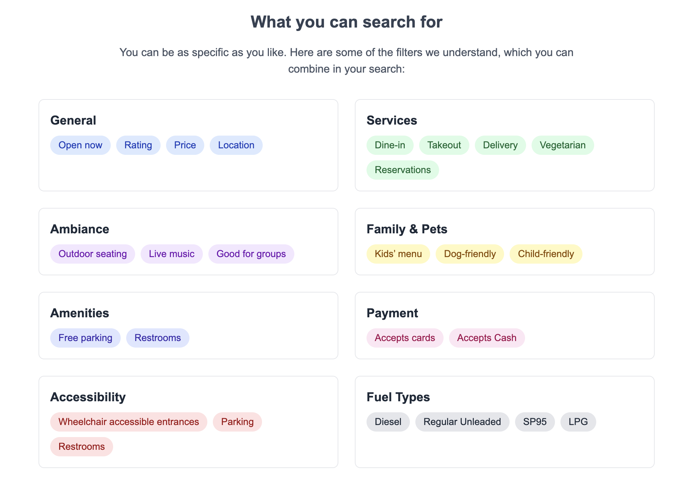This screenshot has width=698, height=488.
Task: Click the Takeout service tag
Action: click(x=444, y=145)
